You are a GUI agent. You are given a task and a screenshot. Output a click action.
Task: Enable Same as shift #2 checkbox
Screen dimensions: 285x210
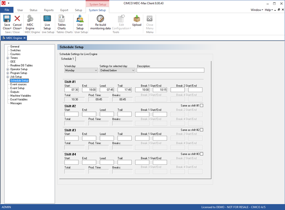202,130
